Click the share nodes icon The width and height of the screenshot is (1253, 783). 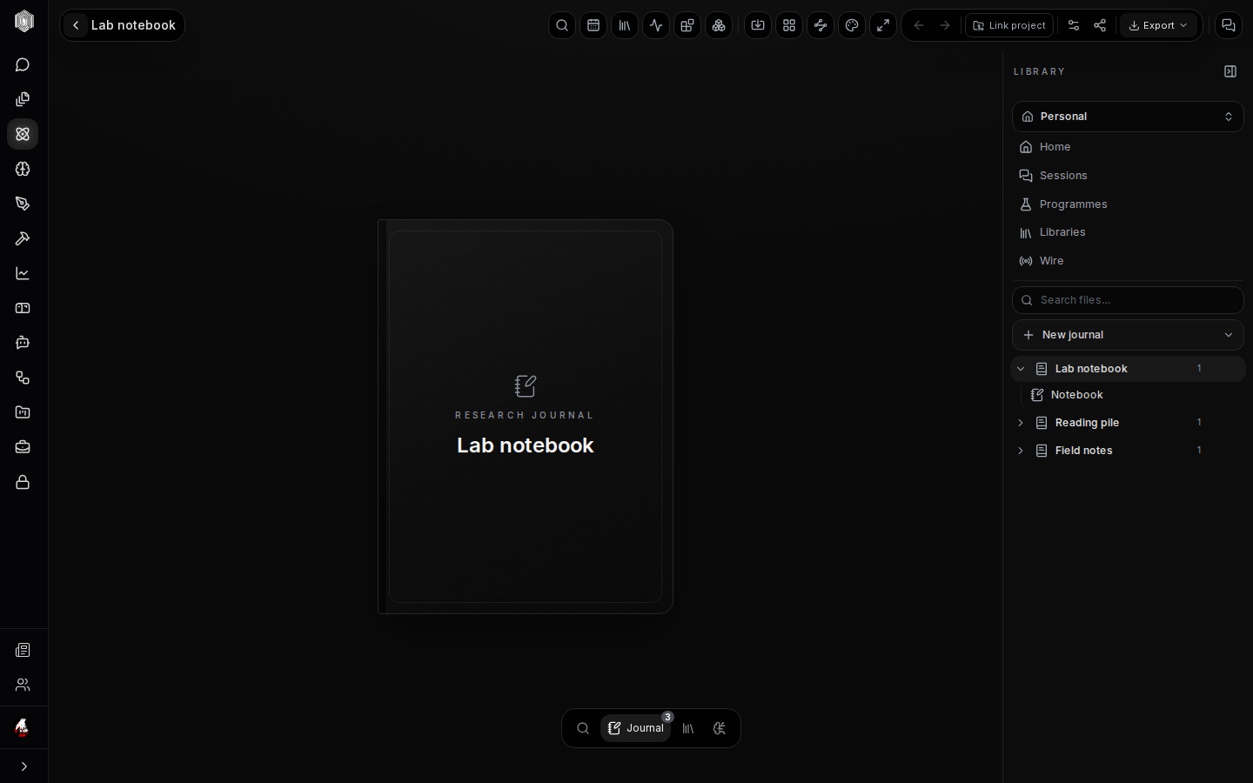point(1100,25)
